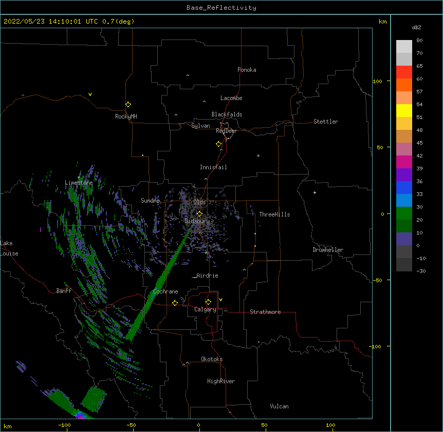Click the Blackfalds map label
The height and width of the screenshot is (432, 443).
(x=227, y=114)
